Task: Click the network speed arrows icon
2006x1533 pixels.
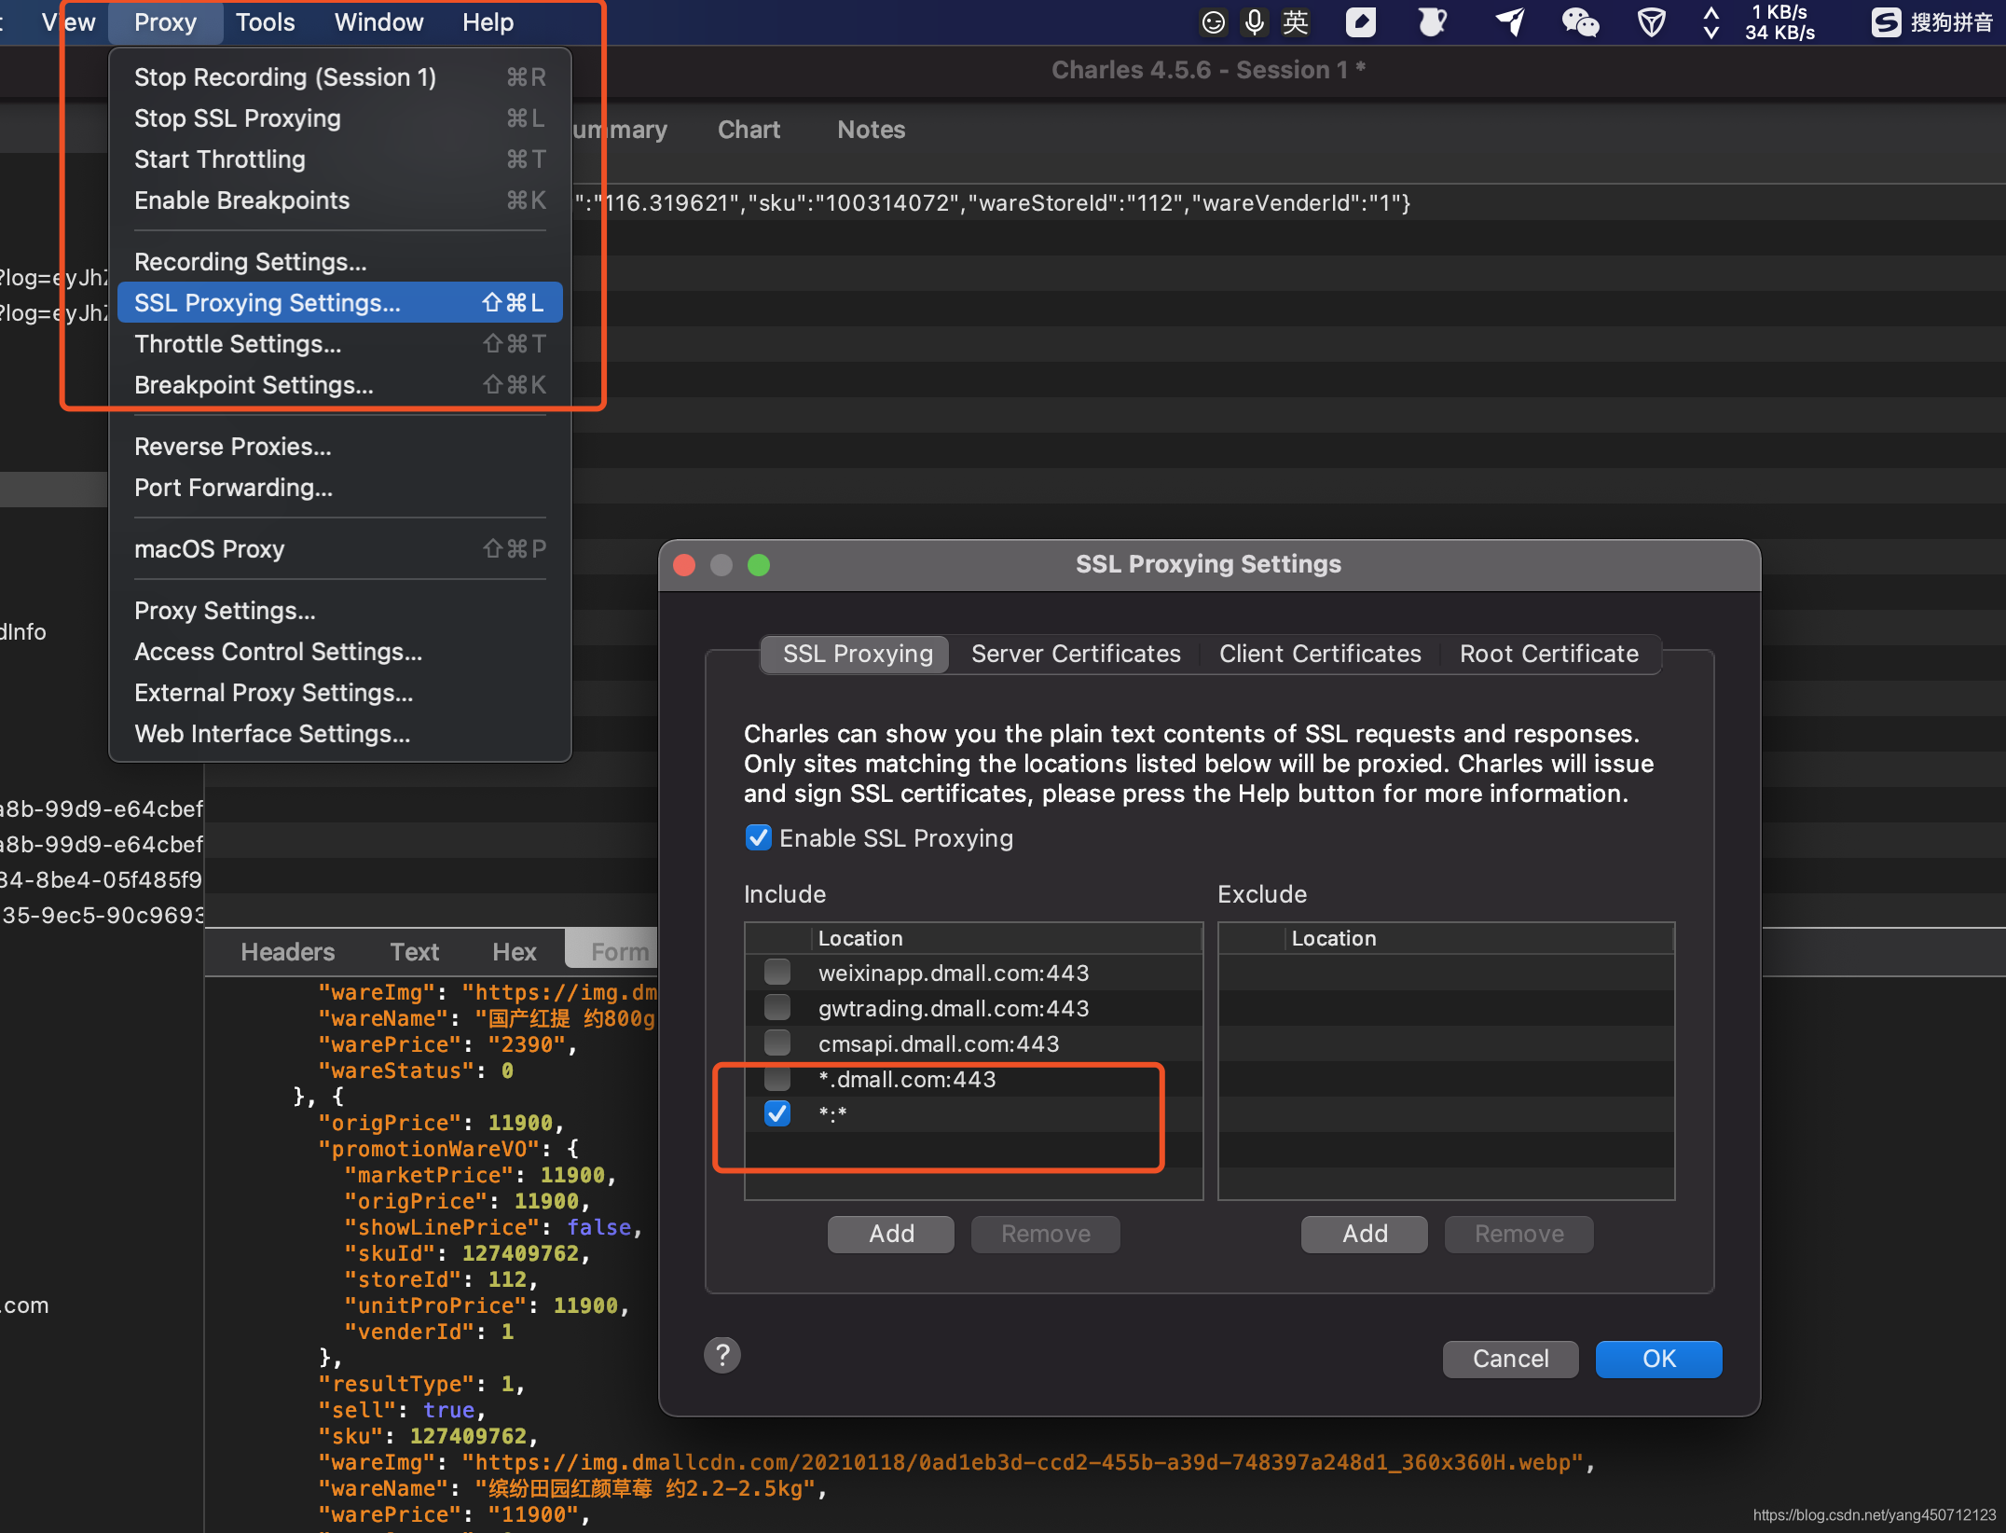Action: pos(1711,21)
